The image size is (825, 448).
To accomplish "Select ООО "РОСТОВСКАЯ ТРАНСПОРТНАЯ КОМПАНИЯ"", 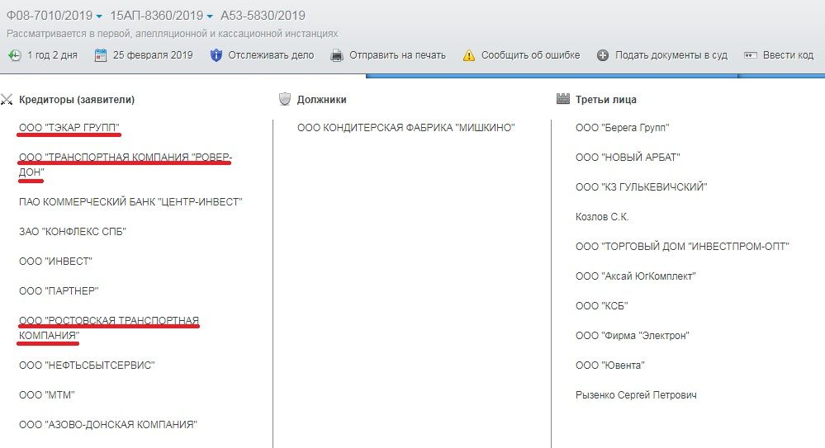I will [109, 328].
